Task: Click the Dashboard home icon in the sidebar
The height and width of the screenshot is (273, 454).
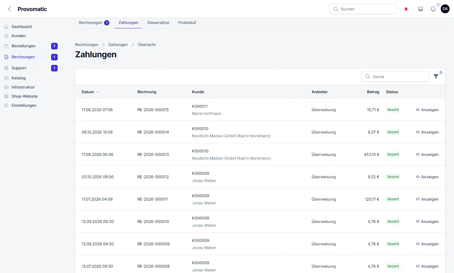Action: point(6,27)
